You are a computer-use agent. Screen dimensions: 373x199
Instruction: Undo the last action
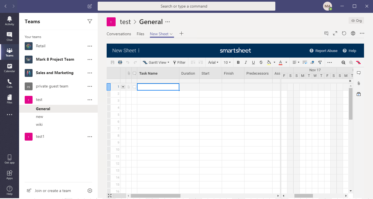(128, 62)
